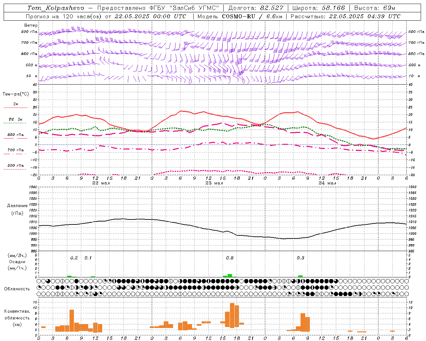Click the forecast header Прогноз на 120 часа(ов)
Screen dimensions: 426x341
click(64, 16)
